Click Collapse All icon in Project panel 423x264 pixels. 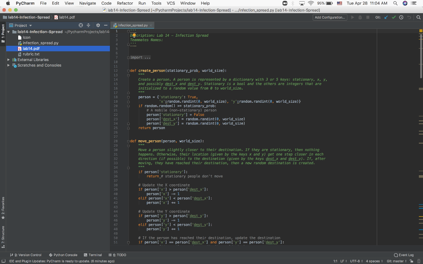pos(89,26)
